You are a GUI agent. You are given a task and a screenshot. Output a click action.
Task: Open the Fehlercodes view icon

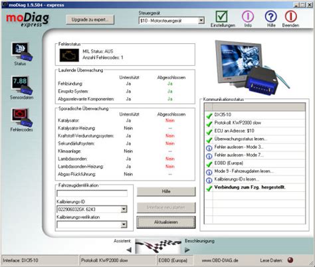tap(22, 118)
